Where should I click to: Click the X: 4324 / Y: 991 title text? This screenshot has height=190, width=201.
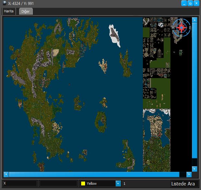[21, 4]
